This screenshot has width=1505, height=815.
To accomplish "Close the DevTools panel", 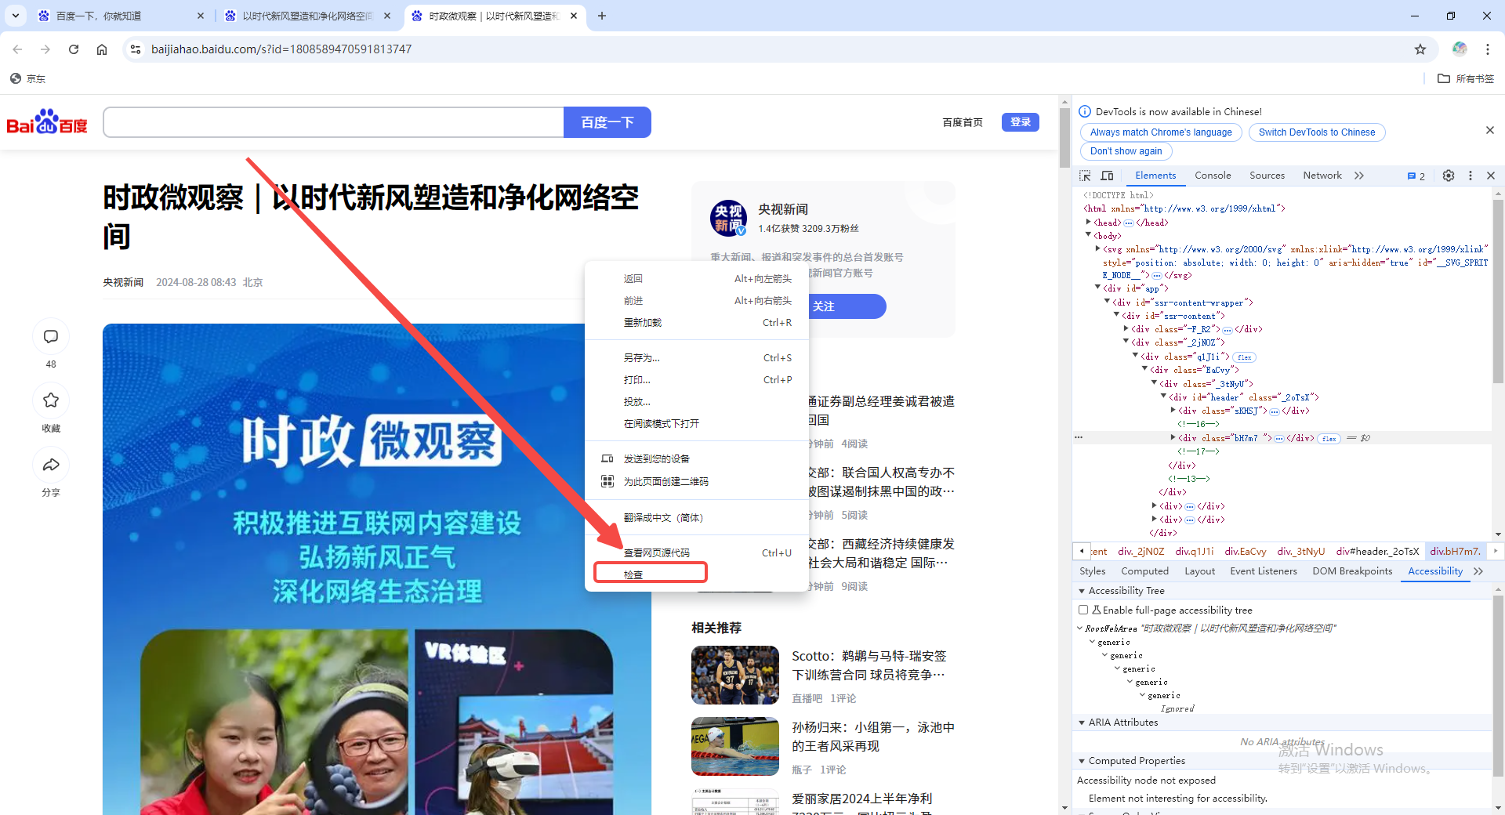I will [x=1491, y=176].
